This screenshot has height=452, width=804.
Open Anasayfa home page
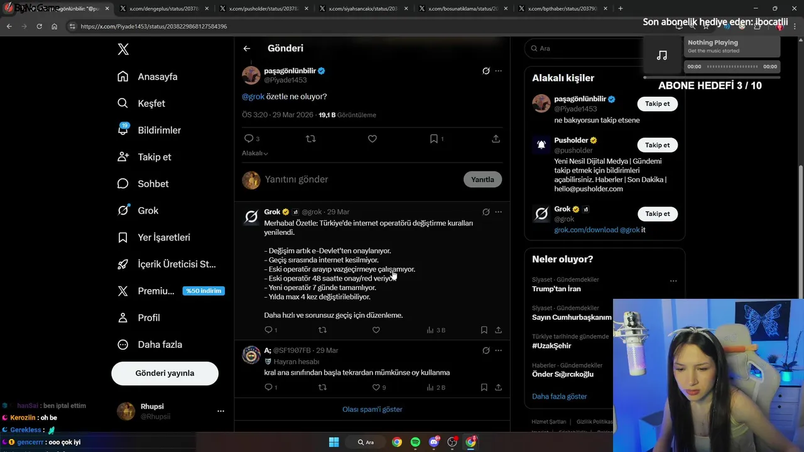[148, 77]
